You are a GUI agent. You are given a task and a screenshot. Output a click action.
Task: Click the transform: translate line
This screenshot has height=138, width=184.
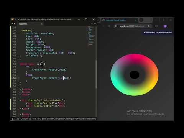[x=51, y=53]
